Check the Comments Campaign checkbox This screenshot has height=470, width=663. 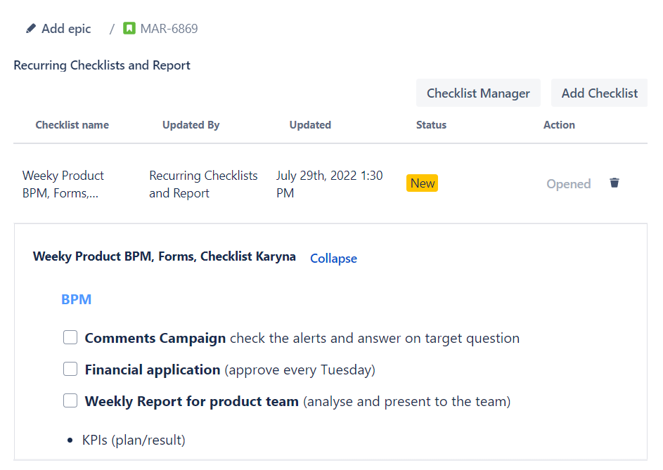(70, 338)
